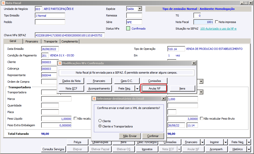Click the Nota Fiscal window title icon

pyautogui.click(x=3, y=3)
